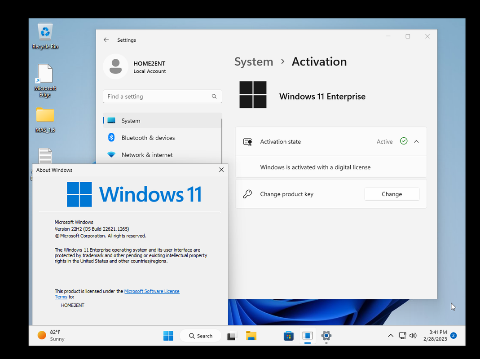This screenshot has height=359, width=480.
Task: Click the HOME2ENT licensee name in About Windows
Action: [73, 306]
